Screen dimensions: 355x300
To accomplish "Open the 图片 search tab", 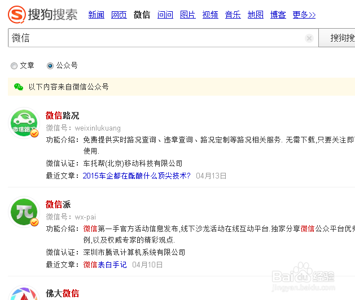I will tap(188, 15).
